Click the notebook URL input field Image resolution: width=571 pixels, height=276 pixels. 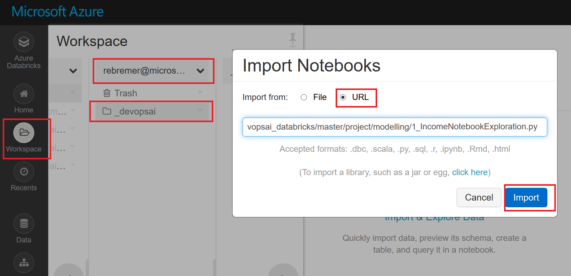tap(394, 127)
